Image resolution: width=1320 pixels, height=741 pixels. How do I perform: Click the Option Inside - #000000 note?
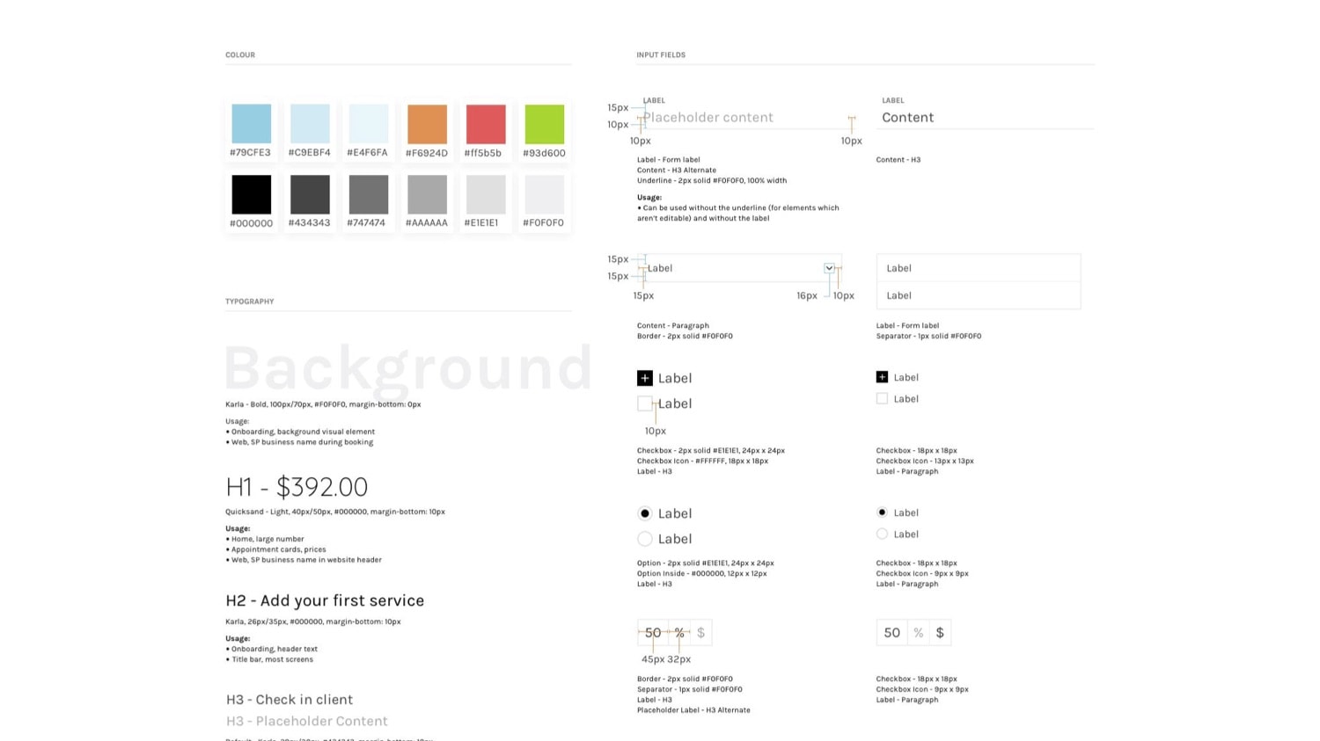(702, 573)
